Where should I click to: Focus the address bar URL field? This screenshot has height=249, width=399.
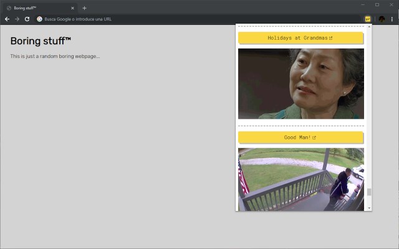tap(198, 19)
